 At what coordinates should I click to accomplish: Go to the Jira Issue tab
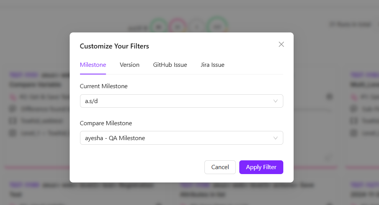[x=212, y=65]
